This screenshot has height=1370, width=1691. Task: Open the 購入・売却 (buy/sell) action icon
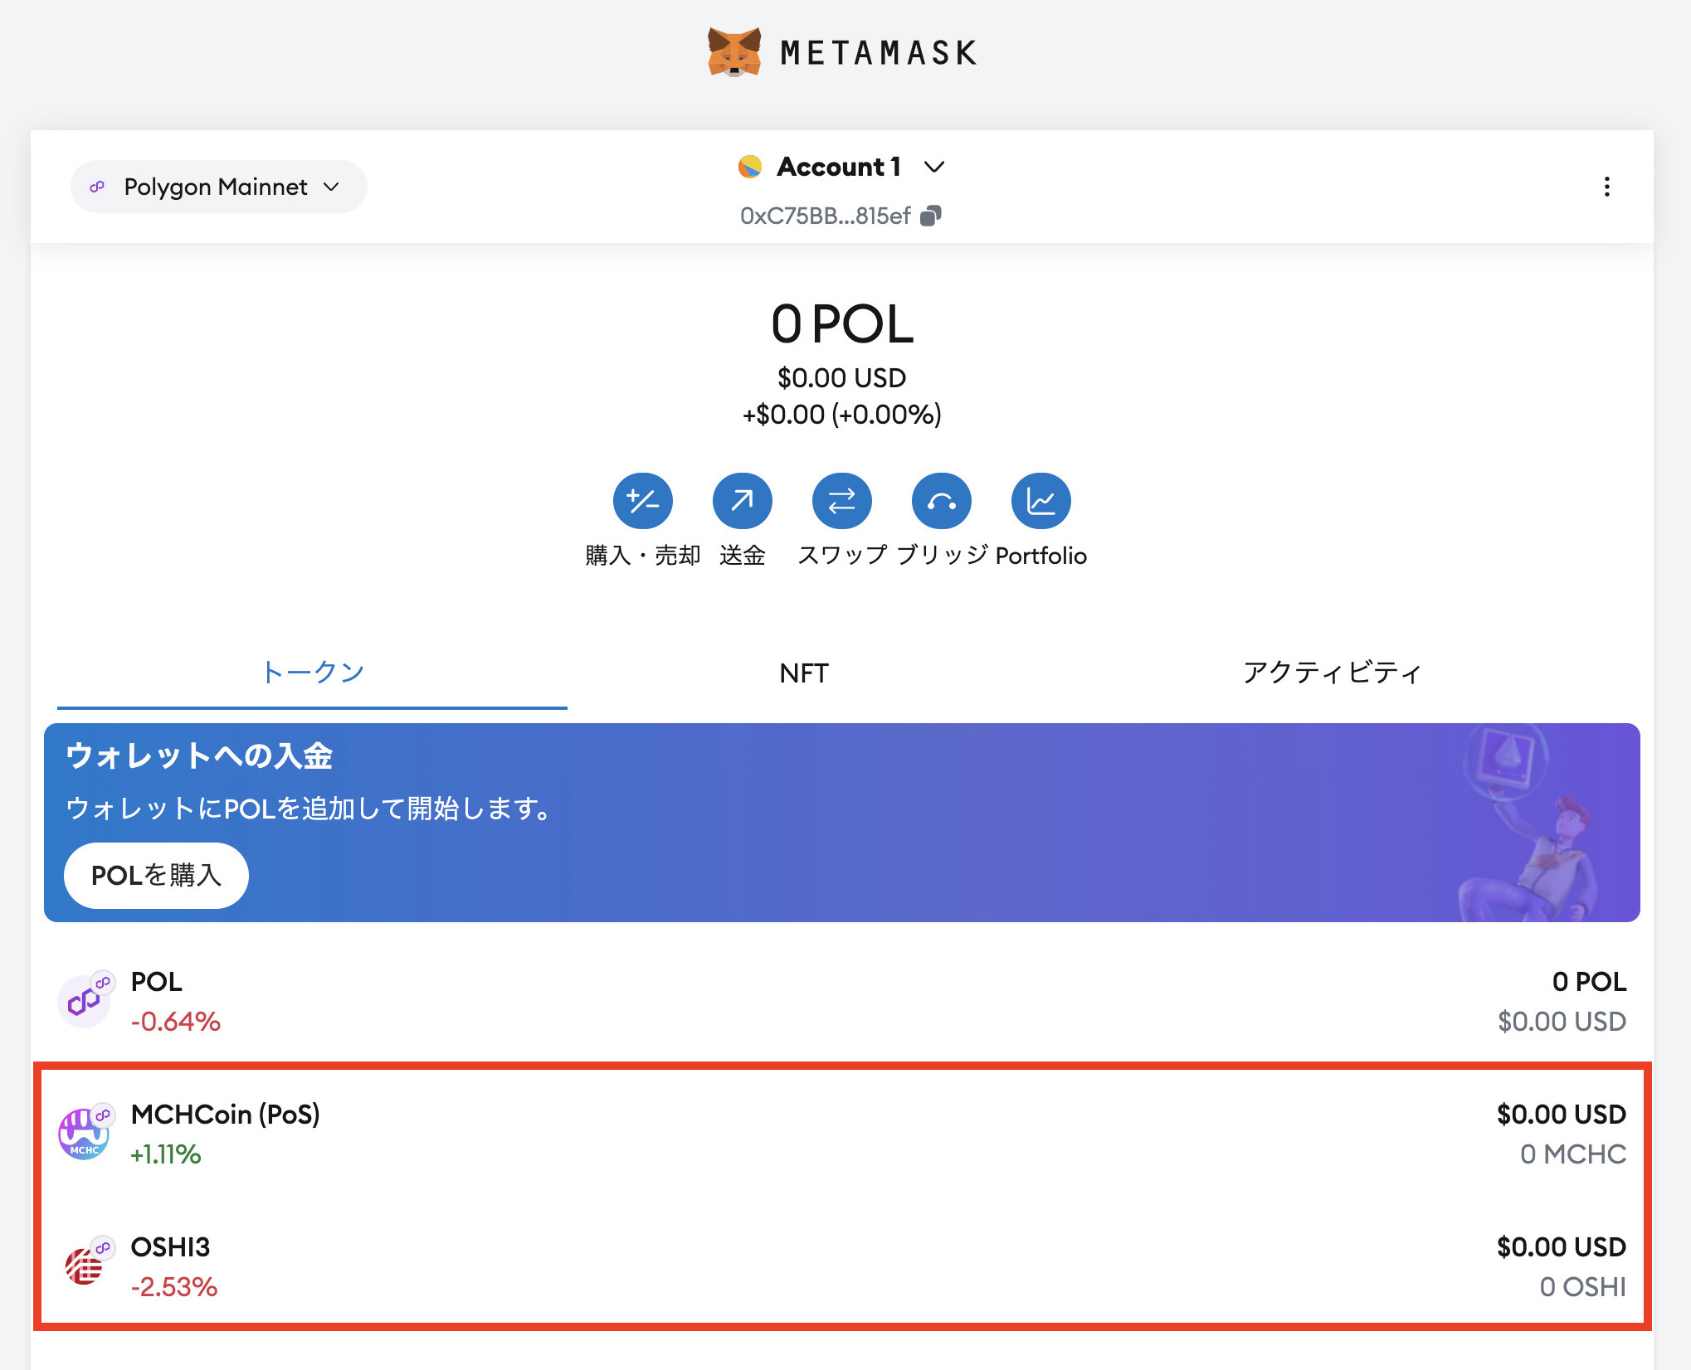[x=643, y=500]
